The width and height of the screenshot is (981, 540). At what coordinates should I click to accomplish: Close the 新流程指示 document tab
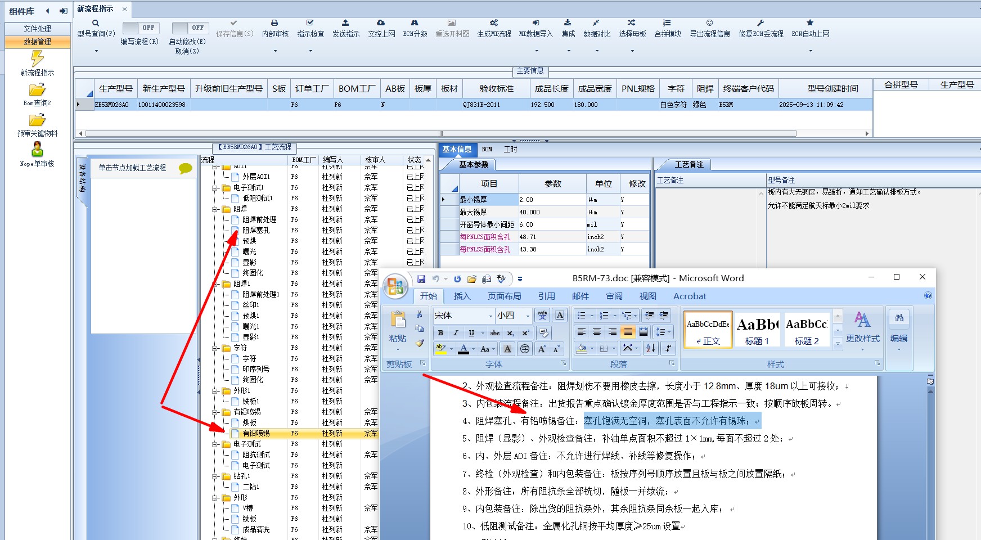tap(124, 9)
